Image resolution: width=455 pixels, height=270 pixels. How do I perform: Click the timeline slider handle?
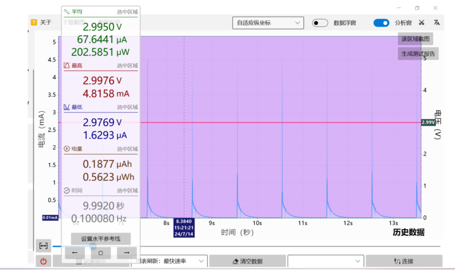click(x=93, y=246)
